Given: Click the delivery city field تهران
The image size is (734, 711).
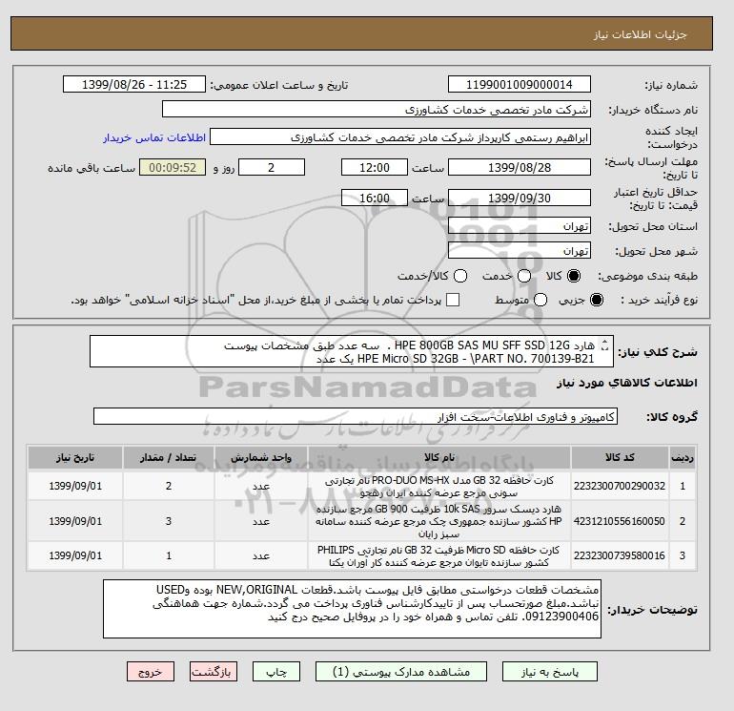Looking at the screenshot, I should click(520, 251).
